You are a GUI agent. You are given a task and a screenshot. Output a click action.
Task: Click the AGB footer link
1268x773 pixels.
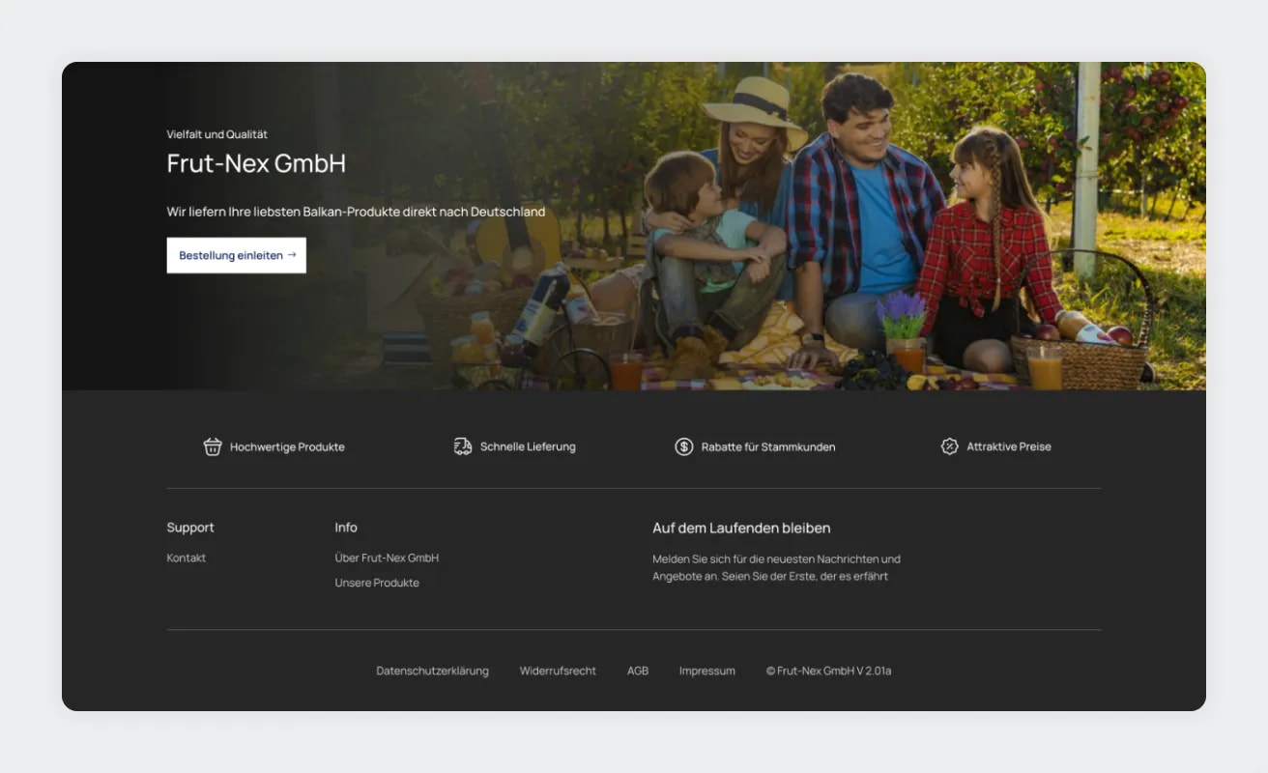click(x=638, y=671)
